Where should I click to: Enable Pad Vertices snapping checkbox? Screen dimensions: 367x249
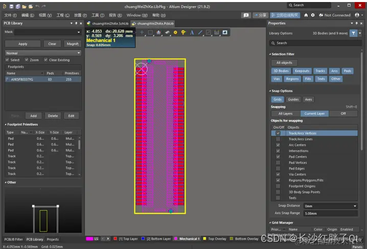[x=278, y=163]
